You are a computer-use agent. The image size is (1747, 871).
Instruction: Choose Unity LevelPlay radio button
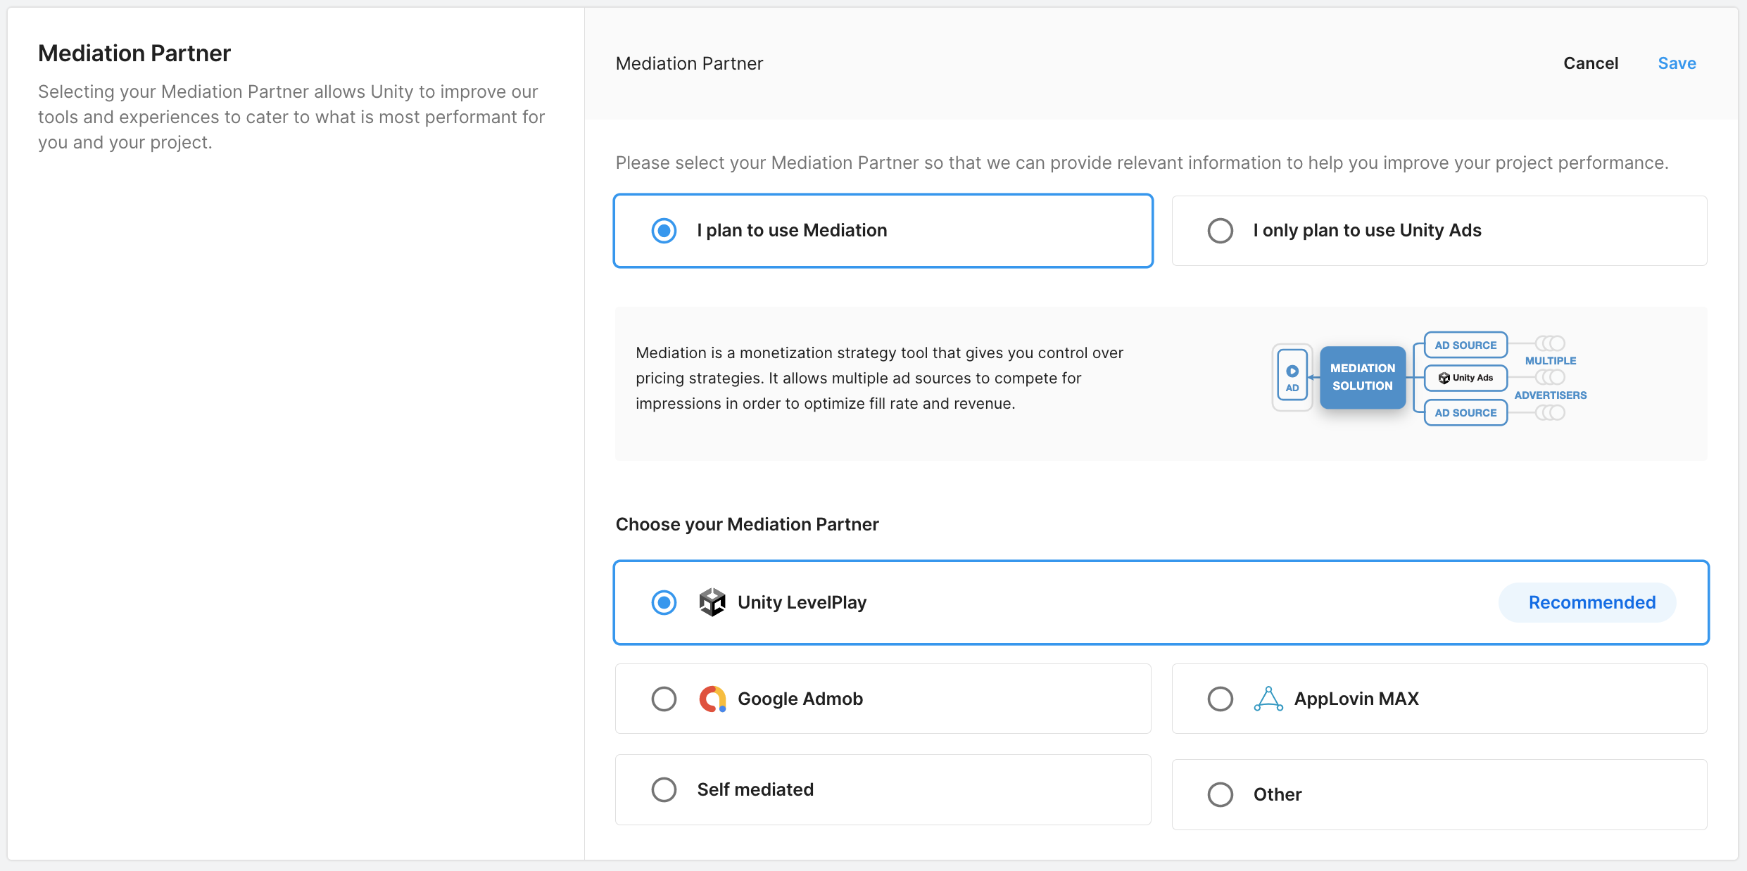664,602
